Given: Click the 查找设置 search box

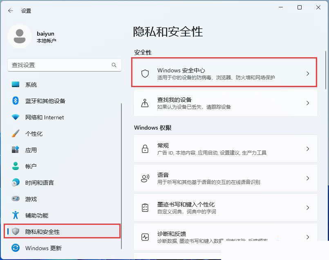Looking at the screenshot, I should [59, 65].
